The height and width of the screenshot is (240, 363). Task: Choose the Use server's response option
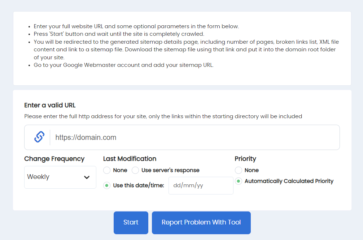click(x=136, y=170)
